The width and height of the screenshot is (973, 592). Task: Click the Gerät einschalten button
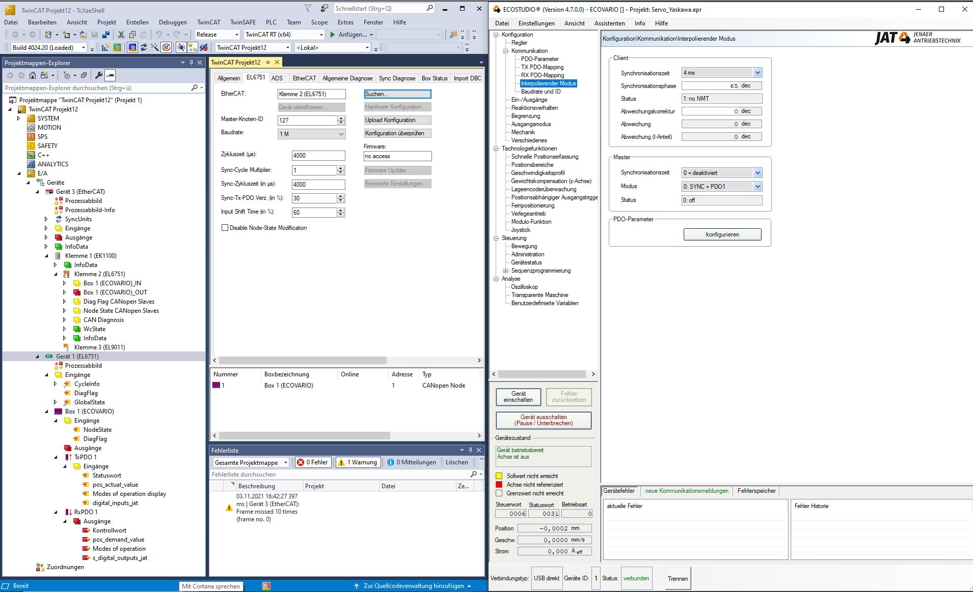(518, 397)
